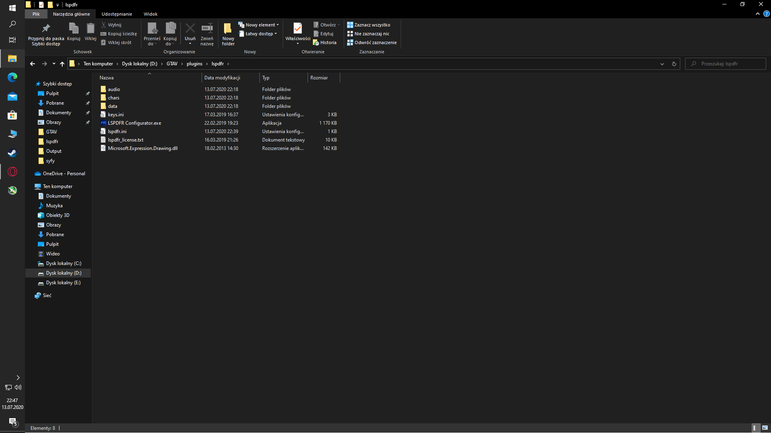This screenshot has width=771, height=433.
Task: Open the Nowy element dropdown
Action: (261, 25)
